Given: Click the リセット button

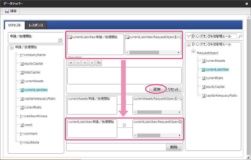Looking at the screenshot, I should point(173,89).
